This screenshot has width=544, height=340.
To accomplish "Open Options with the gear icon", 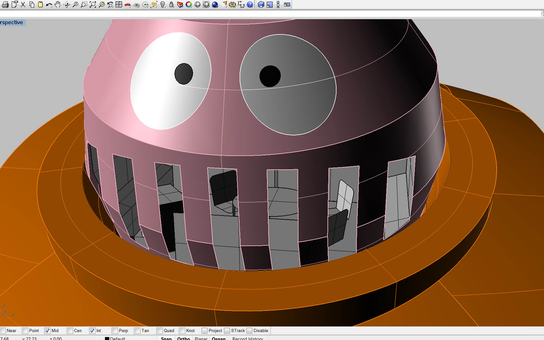I will 233,5.
